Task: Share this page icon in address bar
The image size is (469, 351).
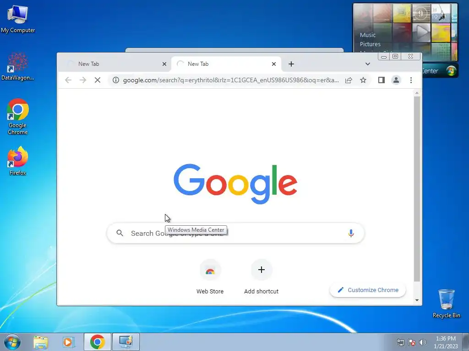Action: [x=349, y=80]
